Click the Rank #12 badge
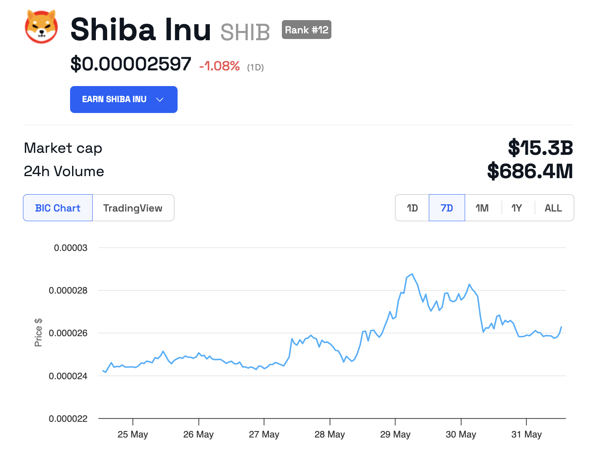Viewport: 604px width, 456px height. pos(306,30)
